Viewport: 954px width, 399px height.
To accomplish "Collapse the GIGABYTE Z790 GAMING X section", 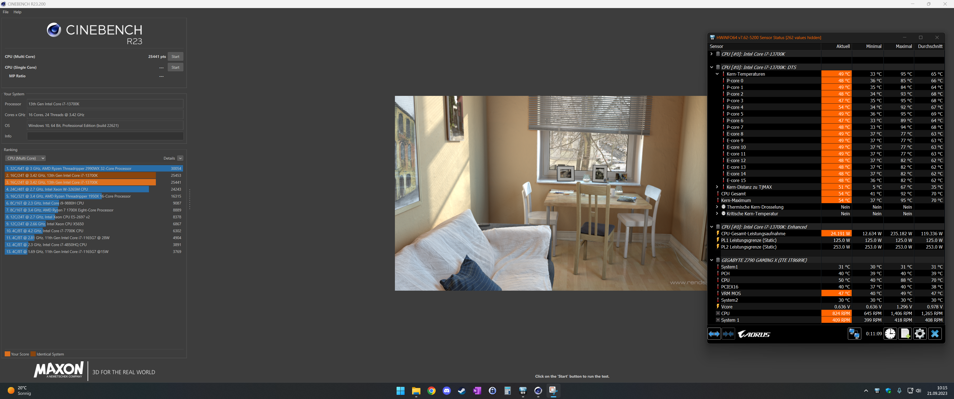I will tap(711, 260).
